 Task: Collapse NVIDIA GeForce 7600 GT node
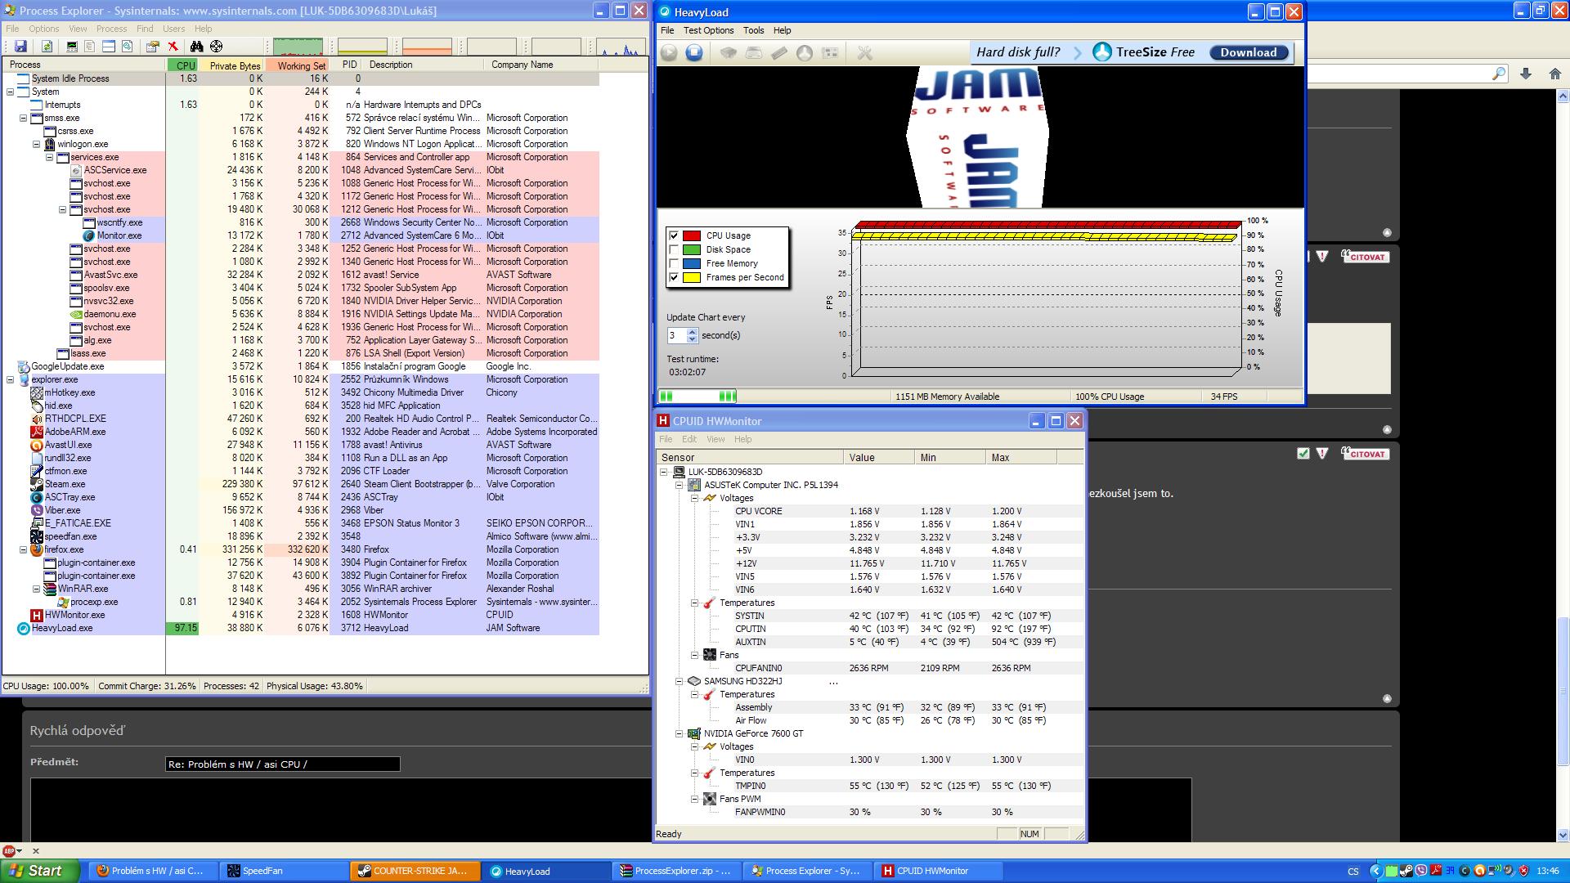click(x=679, y=733)
